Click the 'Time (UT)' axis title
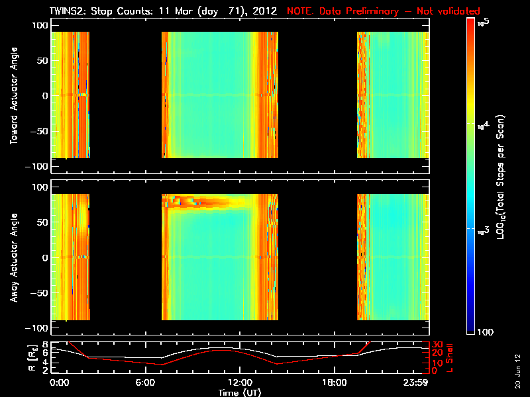The image size is (530, 397). click(240, 392)
